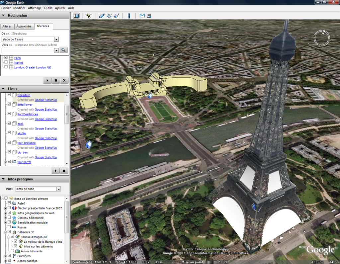Click the tour perret folder icon
Screen dimensions: 340x264
[x=14, y=162]
